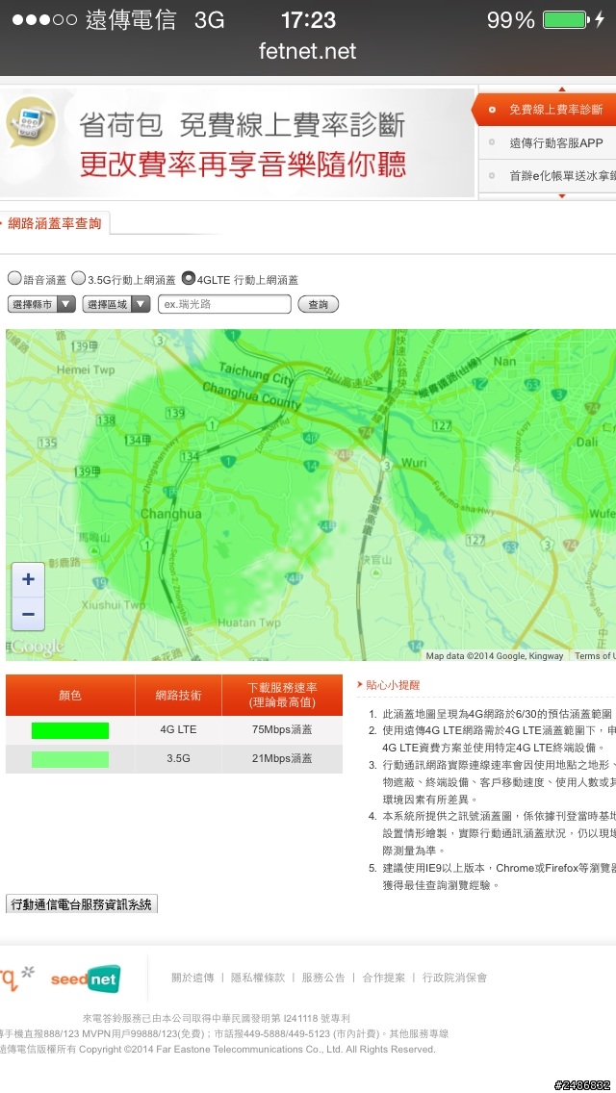Open 遠傳行動客服APP menu item

click(x=547, y=143)
